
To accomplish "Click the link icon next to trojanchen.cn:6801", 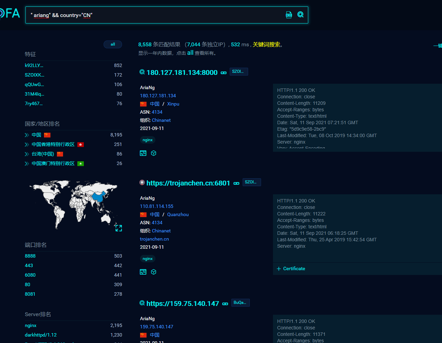I will click(x=237, y=183).
